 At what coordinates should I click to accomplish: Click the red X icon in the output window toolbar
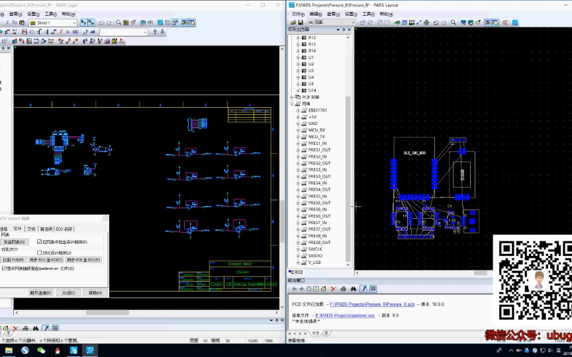(x=333, y=289)
